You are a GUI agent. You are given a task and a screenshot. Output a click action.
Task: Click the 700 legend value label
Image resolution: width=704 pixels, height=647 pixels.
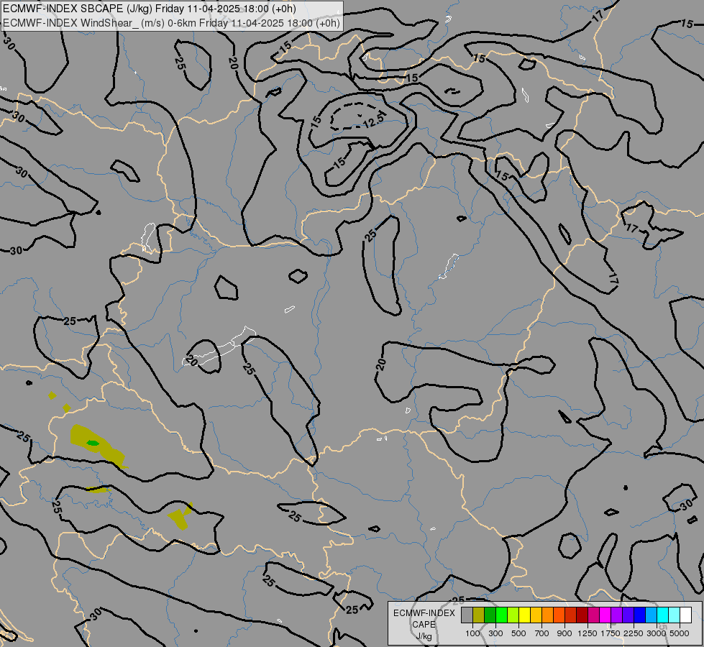(542, 633)
